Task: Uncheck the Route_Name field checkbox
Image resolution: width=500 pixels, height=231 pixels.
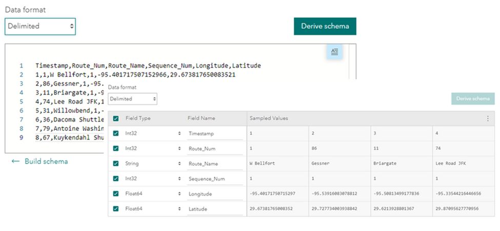Action: [116, 164]
